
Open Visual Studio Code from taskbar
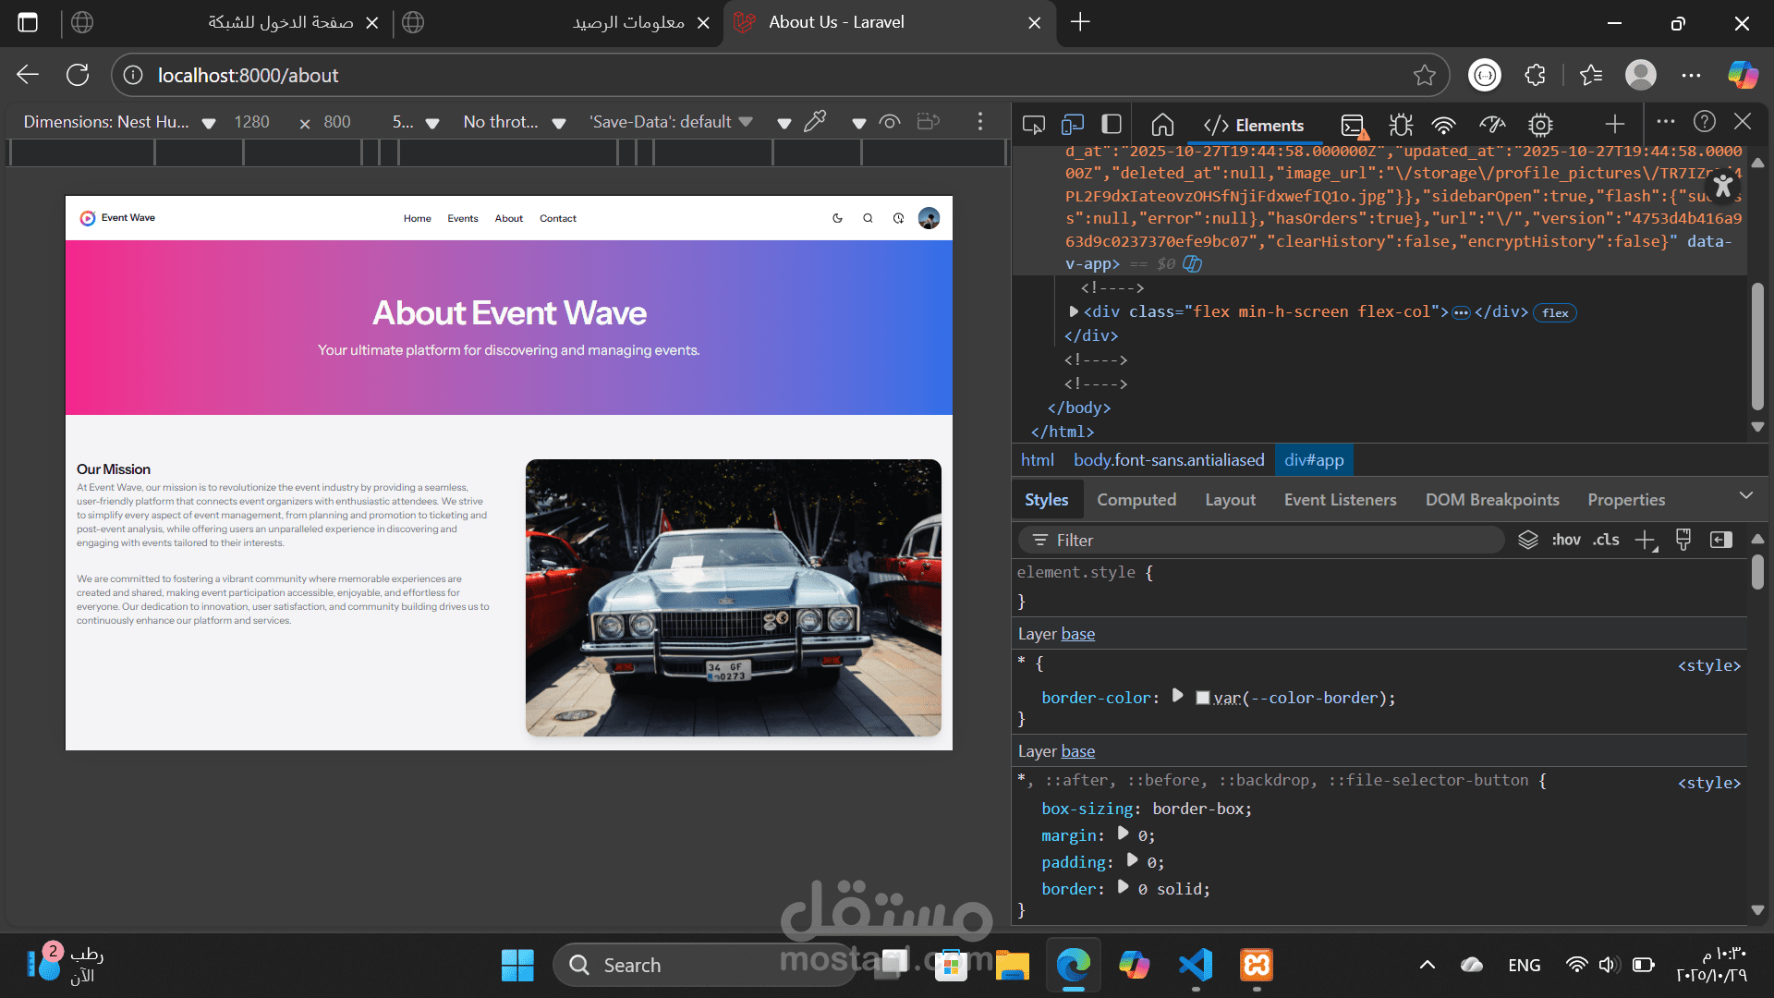coord(1196,966)
